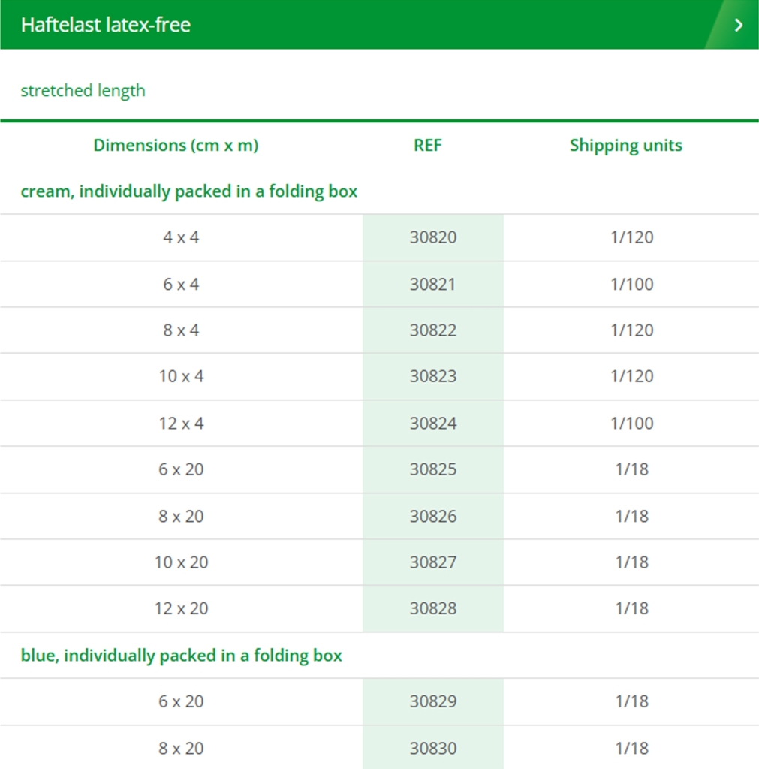Viewport: 759px width, 769px height.
Task: Click REF number 30828
Action: 433,608
